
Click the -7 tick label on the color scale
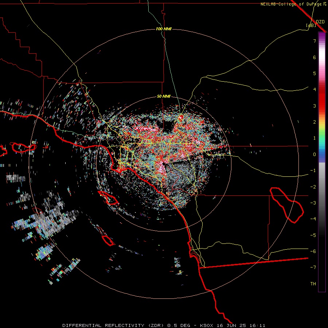pos(313,268)
